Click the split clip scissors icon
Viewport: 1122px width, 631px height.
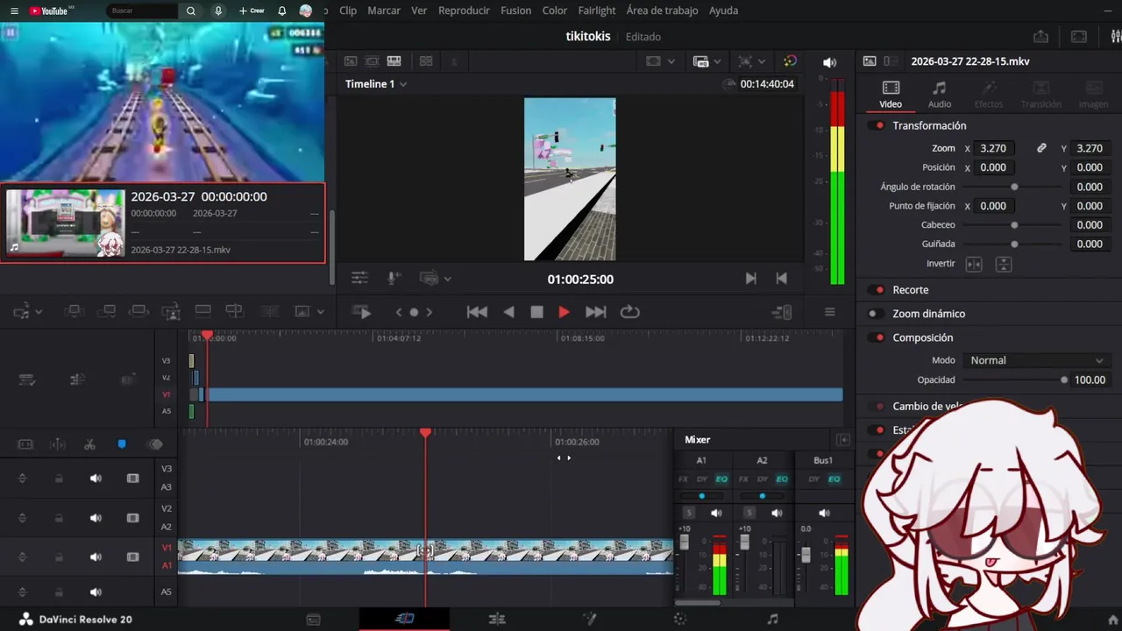(x=89, y=444)
